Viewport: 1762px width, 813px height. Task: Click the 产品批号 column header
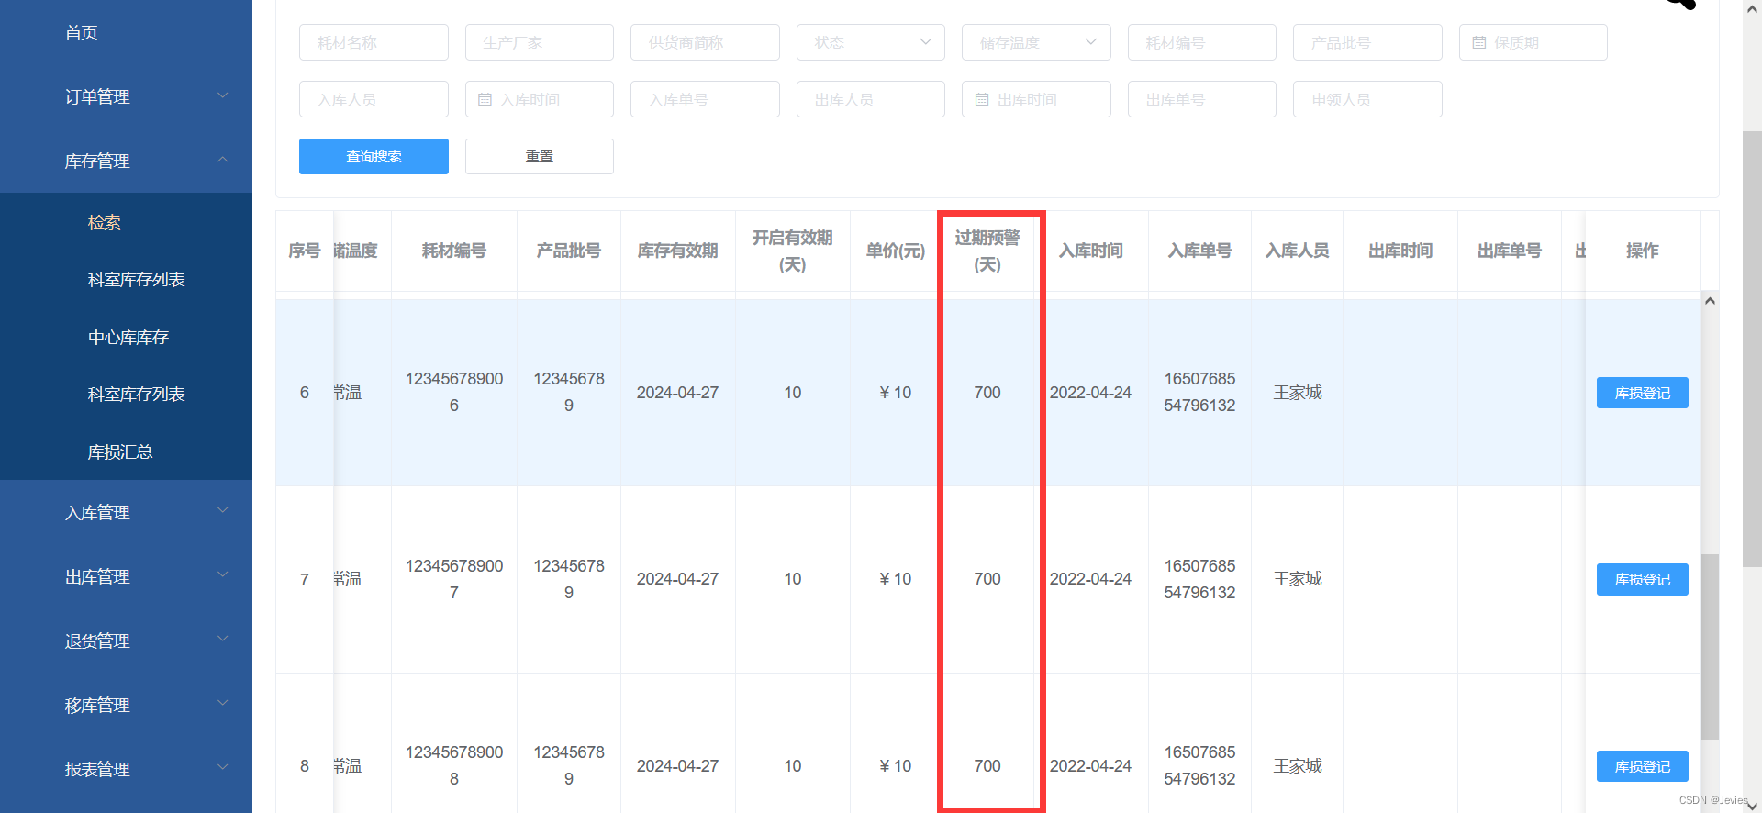(x=569, y=251)
